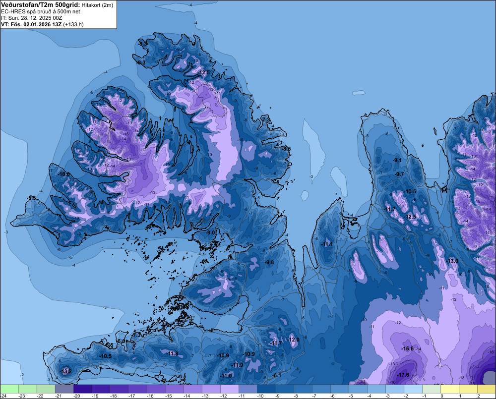Click the legend color swatch for -1
The width and height of the screenshot is (496, 399).
(x=431, y=389)
